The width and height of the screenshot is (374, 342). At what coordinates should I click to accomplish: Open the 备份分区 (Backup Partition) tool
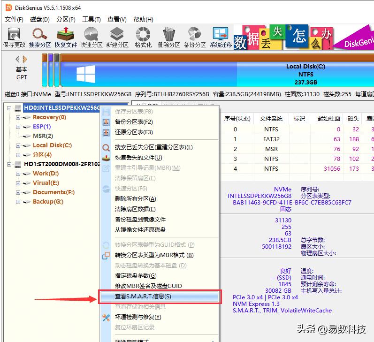(x=195, y=38)
